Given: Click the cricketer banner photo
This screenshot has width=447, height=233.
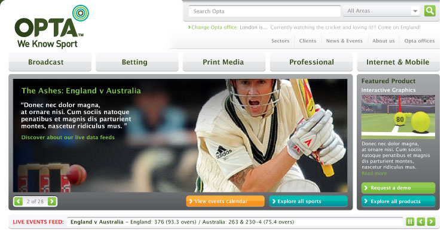Looking at the screenshot, I should pos(180,136).
